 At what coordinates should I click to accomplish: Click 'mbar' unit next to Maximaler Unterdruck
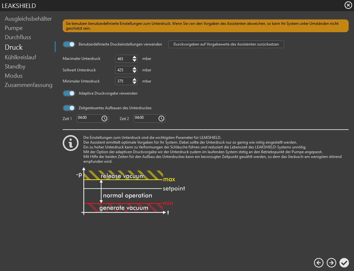[x=147, y=59]
